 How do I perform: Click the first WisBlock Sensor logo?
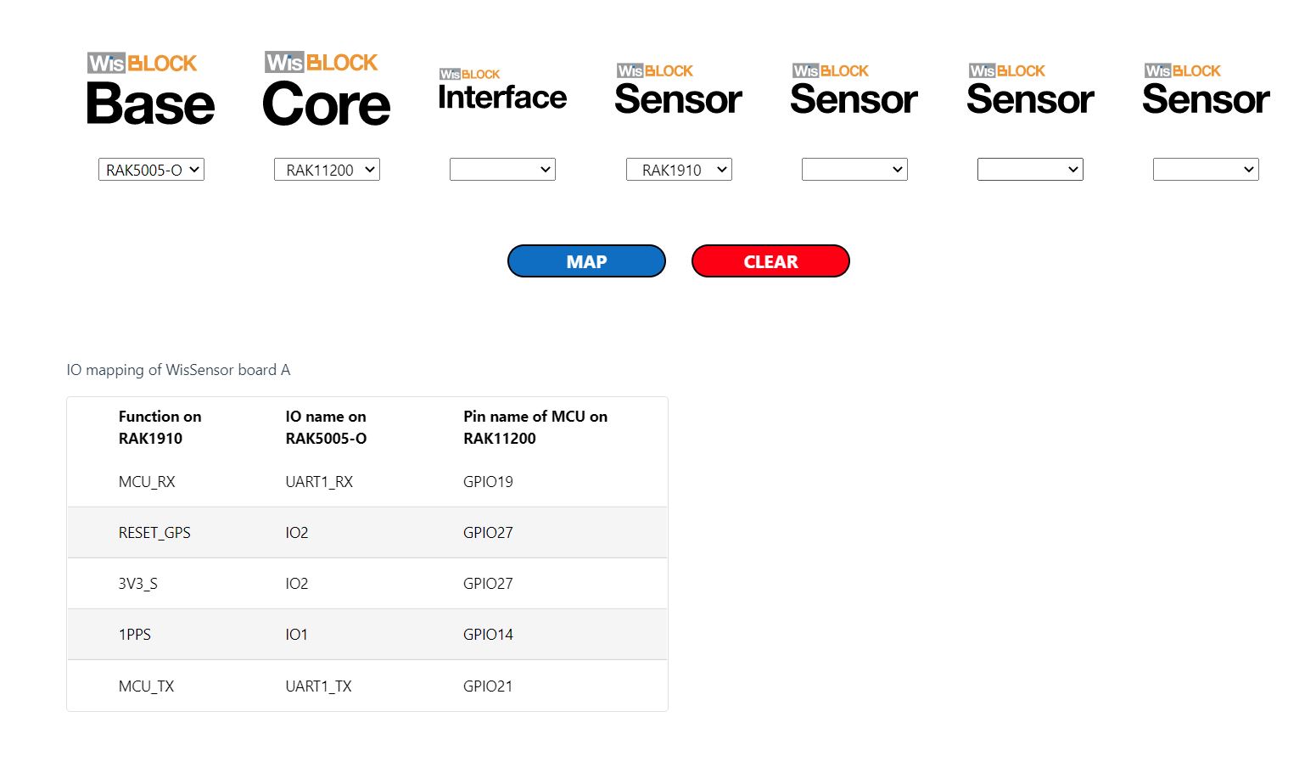(678, 90)
